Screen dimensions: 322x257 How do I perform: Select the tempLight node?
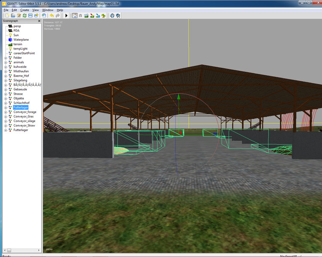tap(20, 48)
